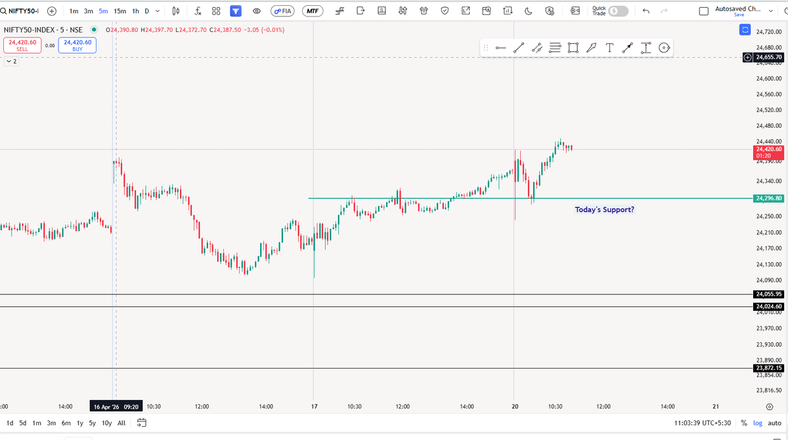This screenshot has height=440, width=788.
Task: Select the arrow marker drawing tool
Action: (x=591, y=48)
